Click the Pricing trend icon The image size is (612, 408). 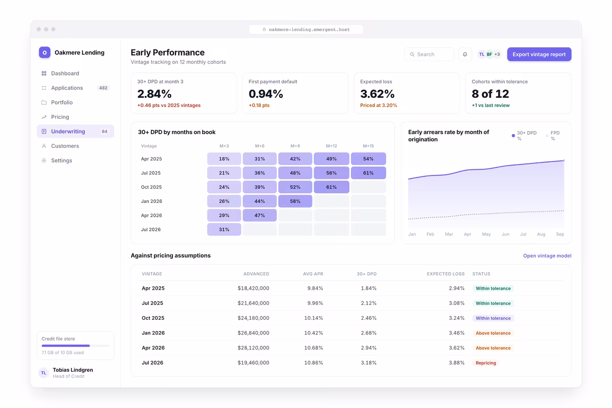coord(44,117)
